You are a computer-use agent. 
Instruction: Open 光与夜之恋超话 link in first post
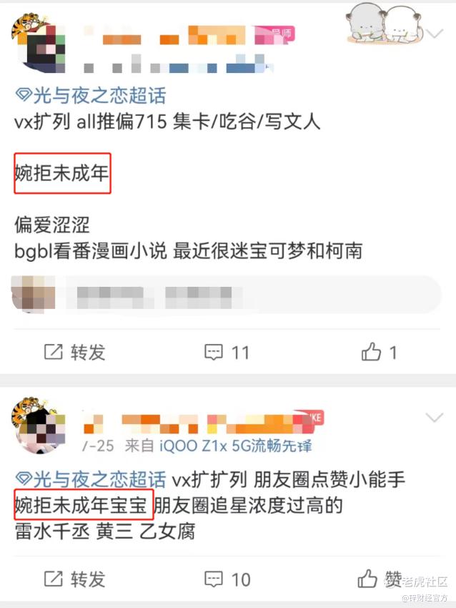[99, 95]
